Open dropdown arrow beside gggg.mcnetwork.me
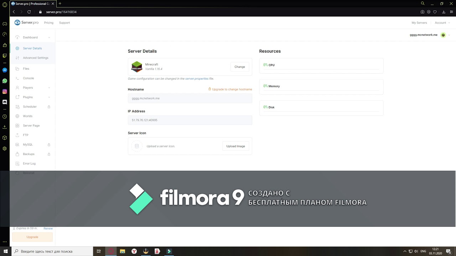 tap(449, 35)
